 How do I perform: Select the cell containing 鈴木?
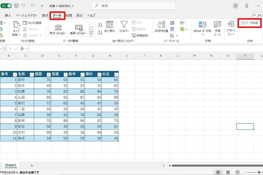tap(26, 86)
